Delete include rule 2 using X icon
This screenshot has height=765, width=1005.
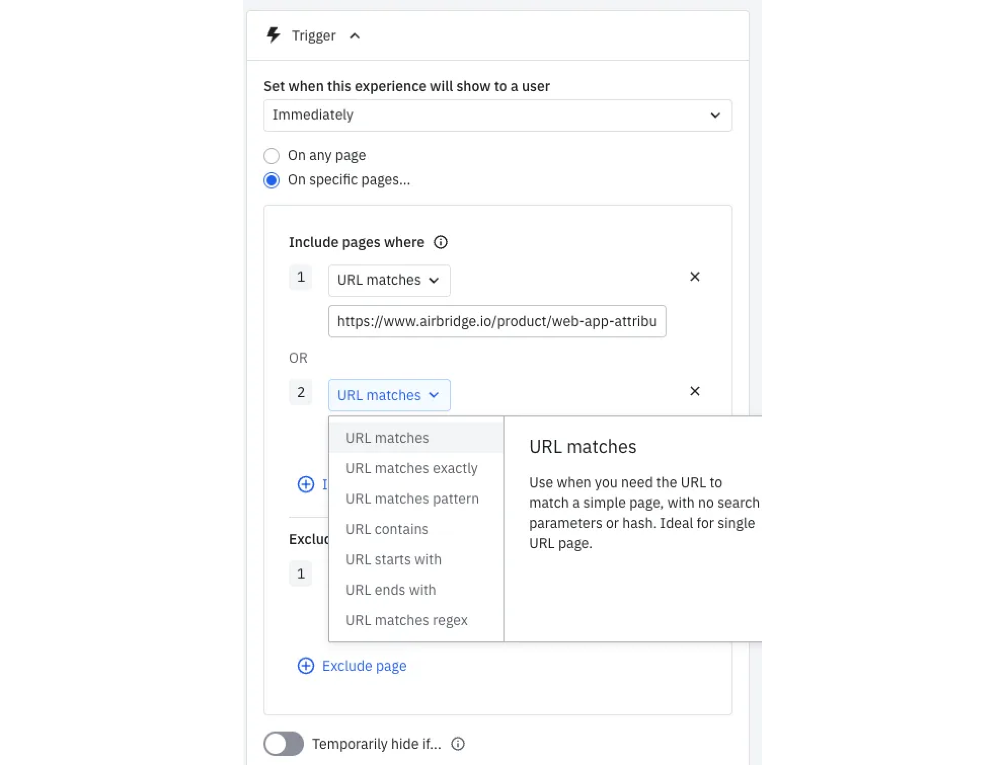(x=695, y=391)
